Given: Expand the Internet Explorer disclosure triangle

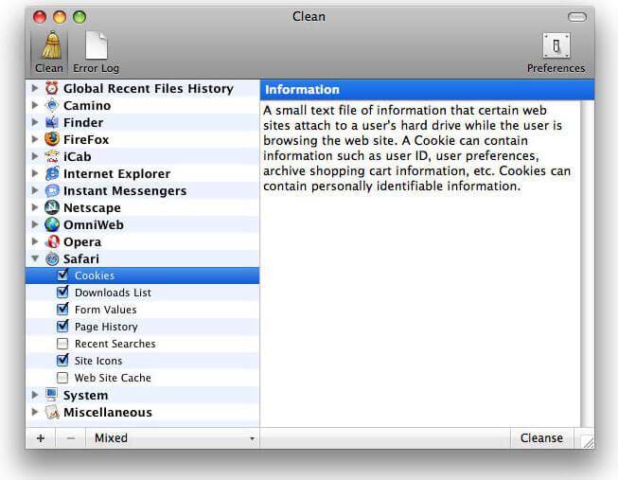Looking at the screenshot, I should coord(35,173).
